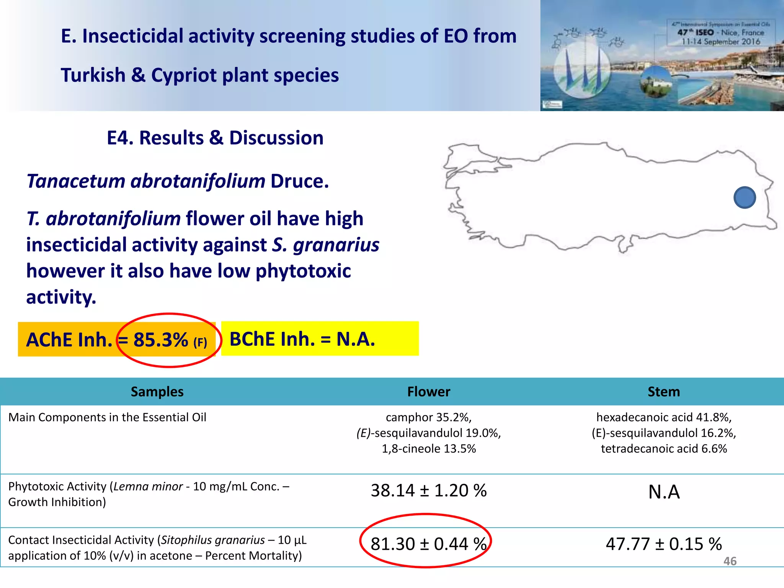Click the Stem column header
Image resolution: width=784 pixels, height=588 pixels.
(663, 392)
